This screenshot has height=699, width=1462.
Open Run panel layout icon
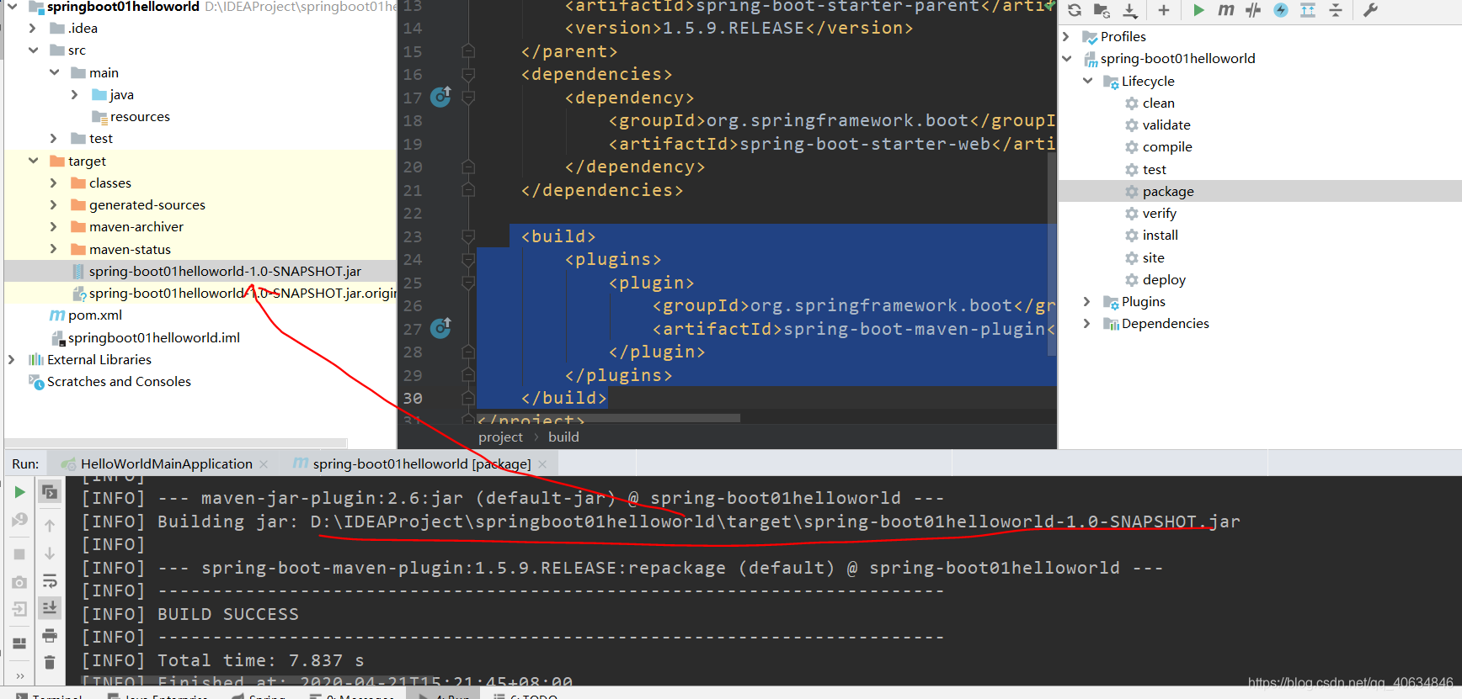pyautogui.click(x=19, y=643)
